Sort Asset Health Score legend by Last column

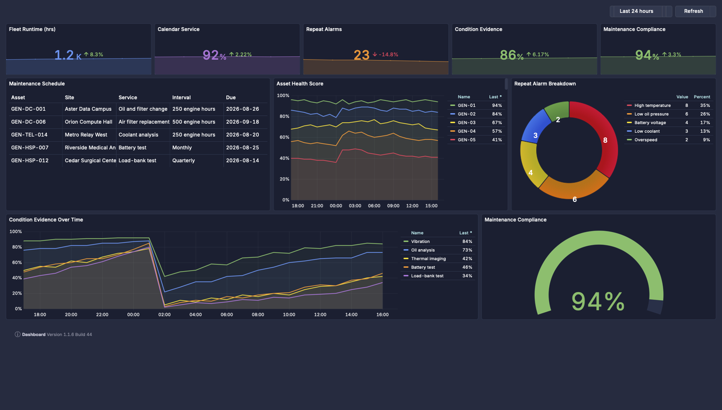pyautogui.click(x=495, y=97)
